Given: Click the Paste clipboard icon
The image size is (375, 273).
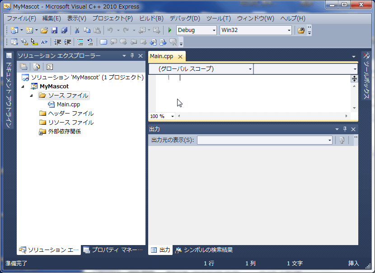Looking at the screenshot, I should pos(97,30).
